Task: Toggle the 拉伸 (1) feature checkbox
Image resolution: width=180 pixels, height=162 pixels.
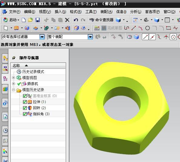Action: pos(25,102)
